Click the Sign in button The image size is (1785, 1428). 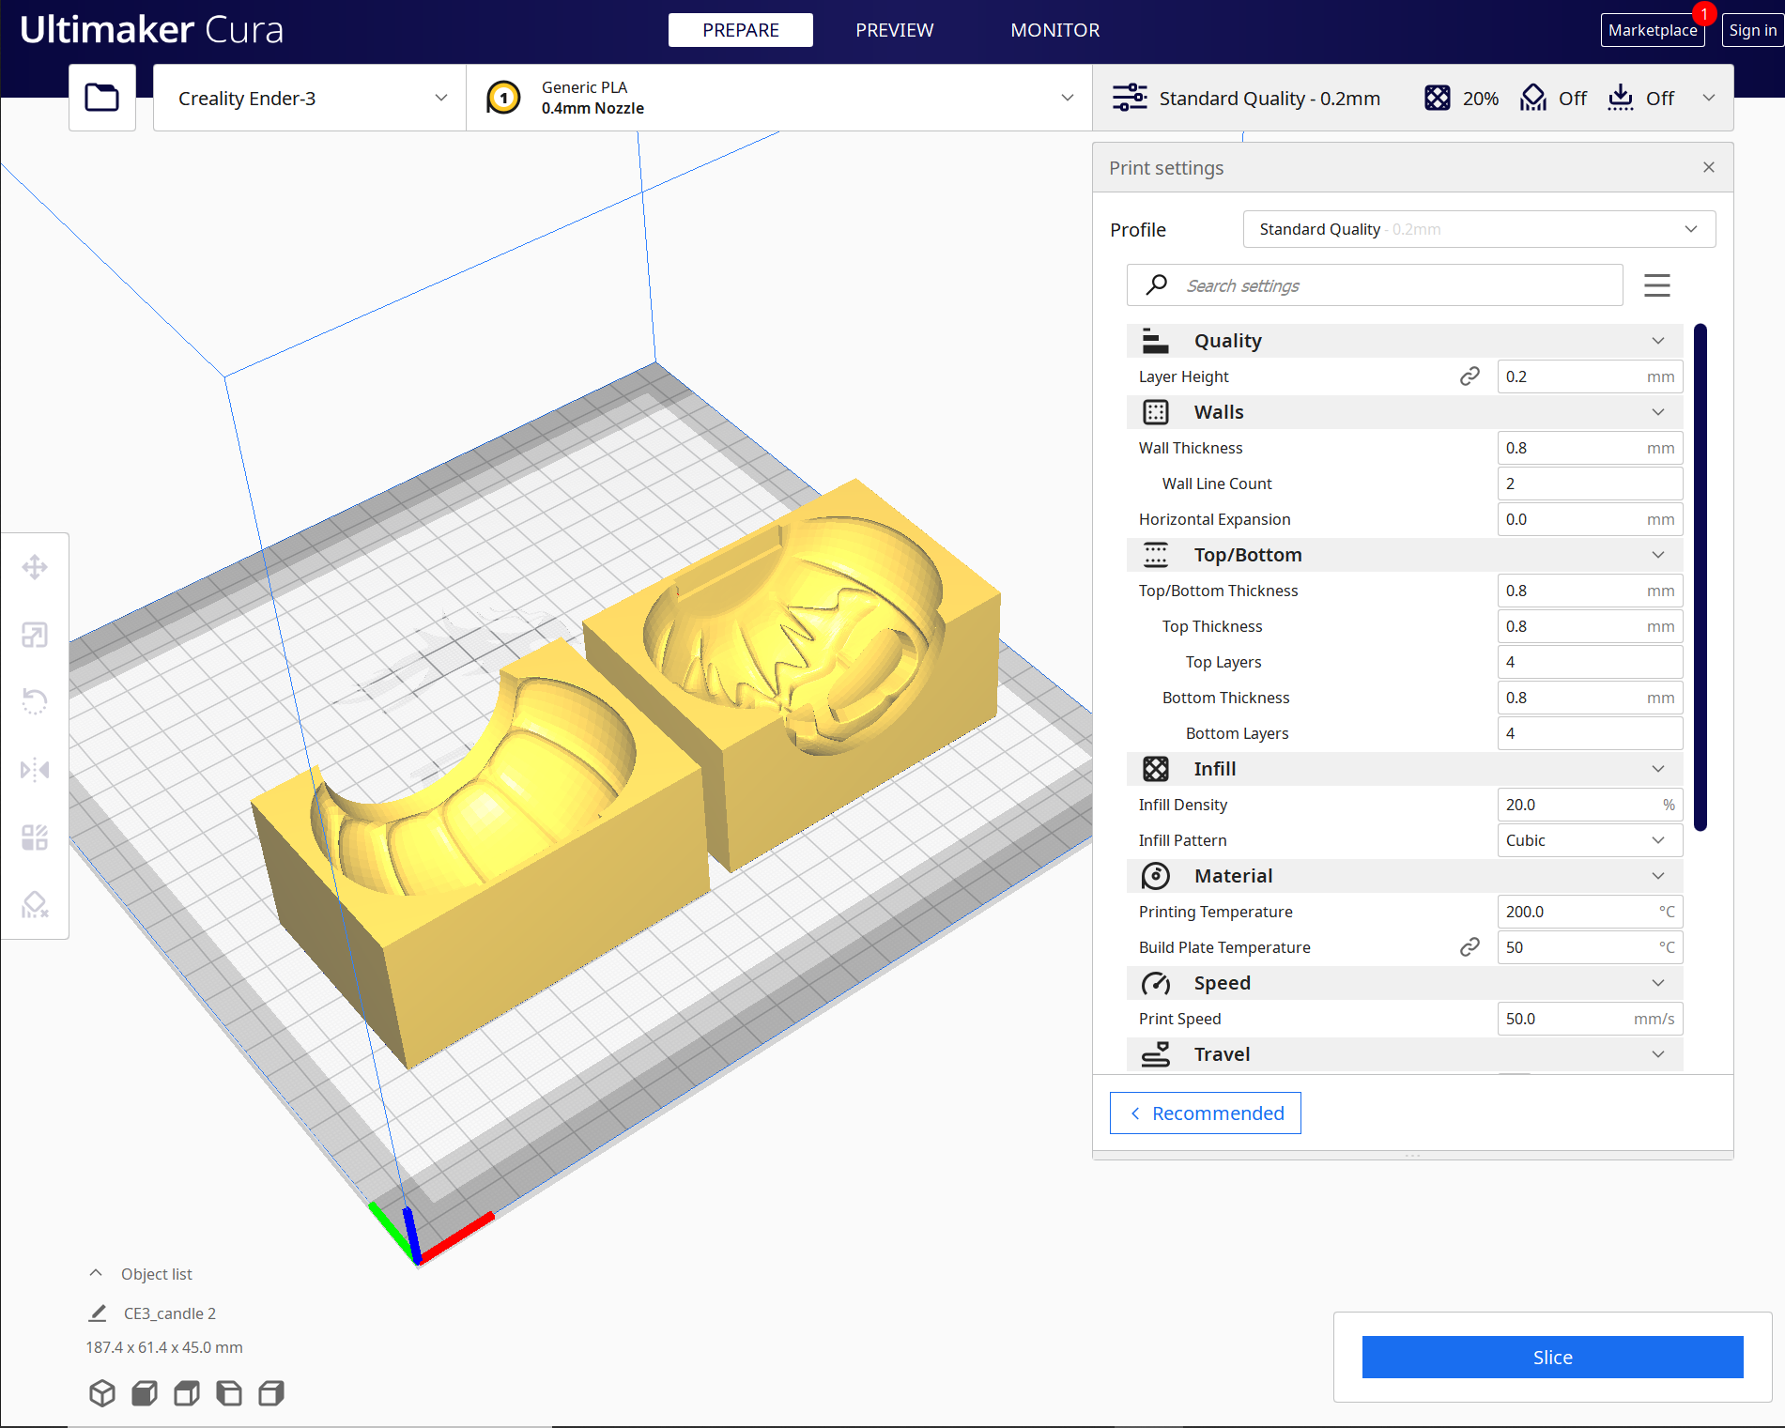[1753, 30]
